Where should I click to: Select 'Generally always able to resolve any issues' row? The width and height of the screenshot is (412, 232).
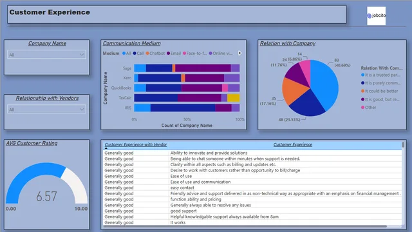(252, 205)
